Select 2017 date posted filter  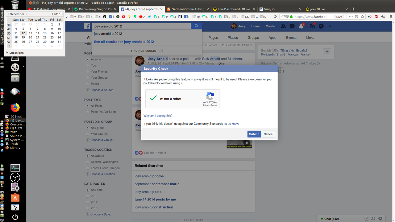tap(88, 202)
